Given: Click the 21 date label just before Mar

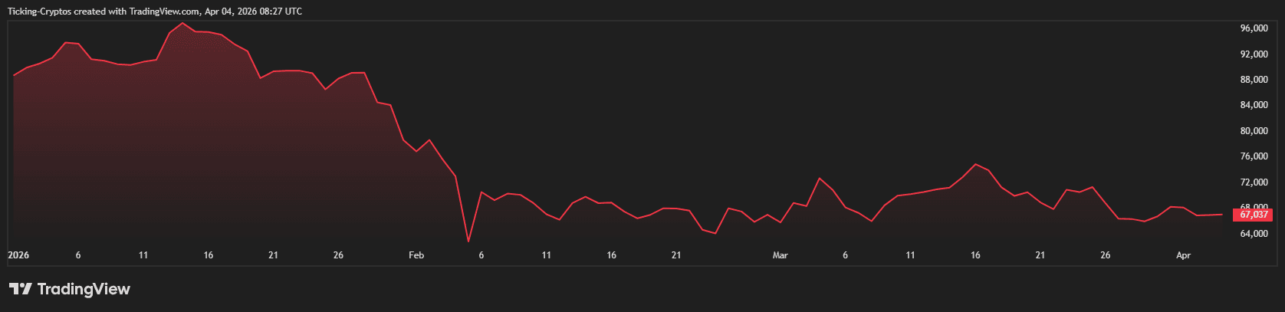Looking at the screenshot, I should (x=676, y=255).
